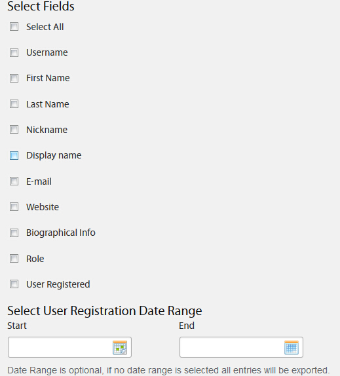The width and height of the screenshot is (340, 376).
Task: Click the User Registered label text
Action: point(58,284)
